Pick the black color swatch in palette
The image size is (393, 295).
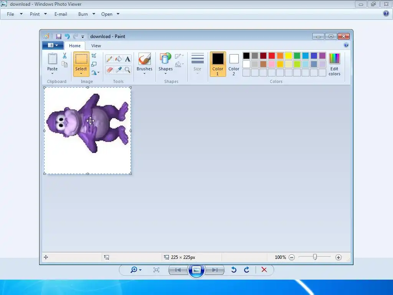(x=246, y=56)
